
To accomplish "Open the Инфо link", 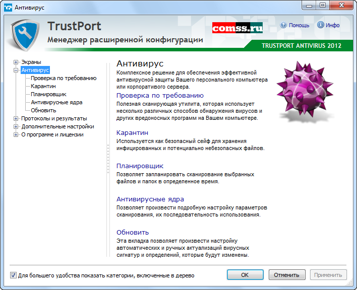I will point(332,25).
